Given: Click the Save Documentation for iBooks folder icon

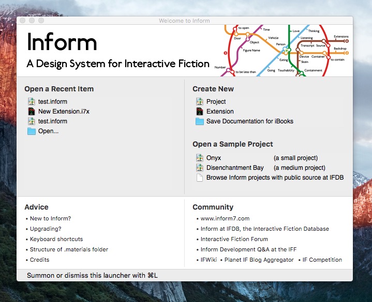Looking at the screenshot, I should point(200,121).
